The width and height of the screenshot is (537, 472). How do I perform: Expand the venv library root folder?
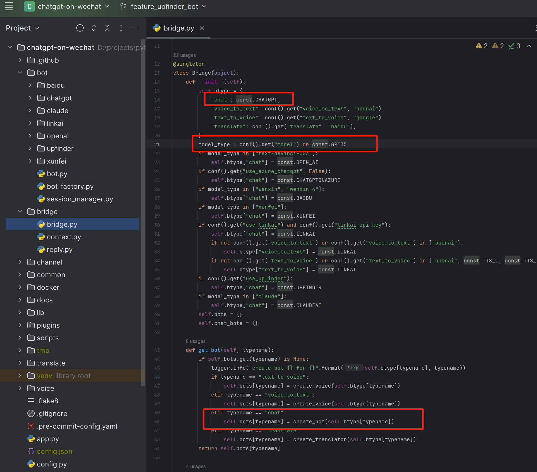(x=20, y=375)
